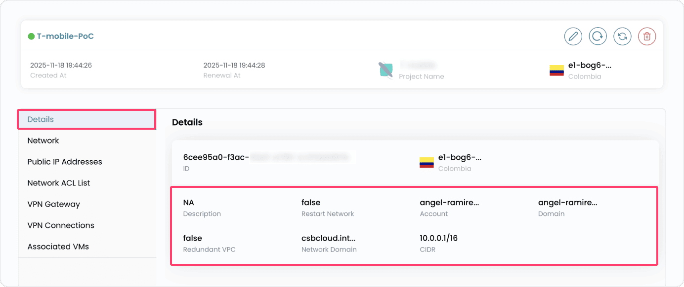Image resolution: width=684 pixels, height=287 pixels.
Task: Click the project avatar icon
Action: coord(385,70)
